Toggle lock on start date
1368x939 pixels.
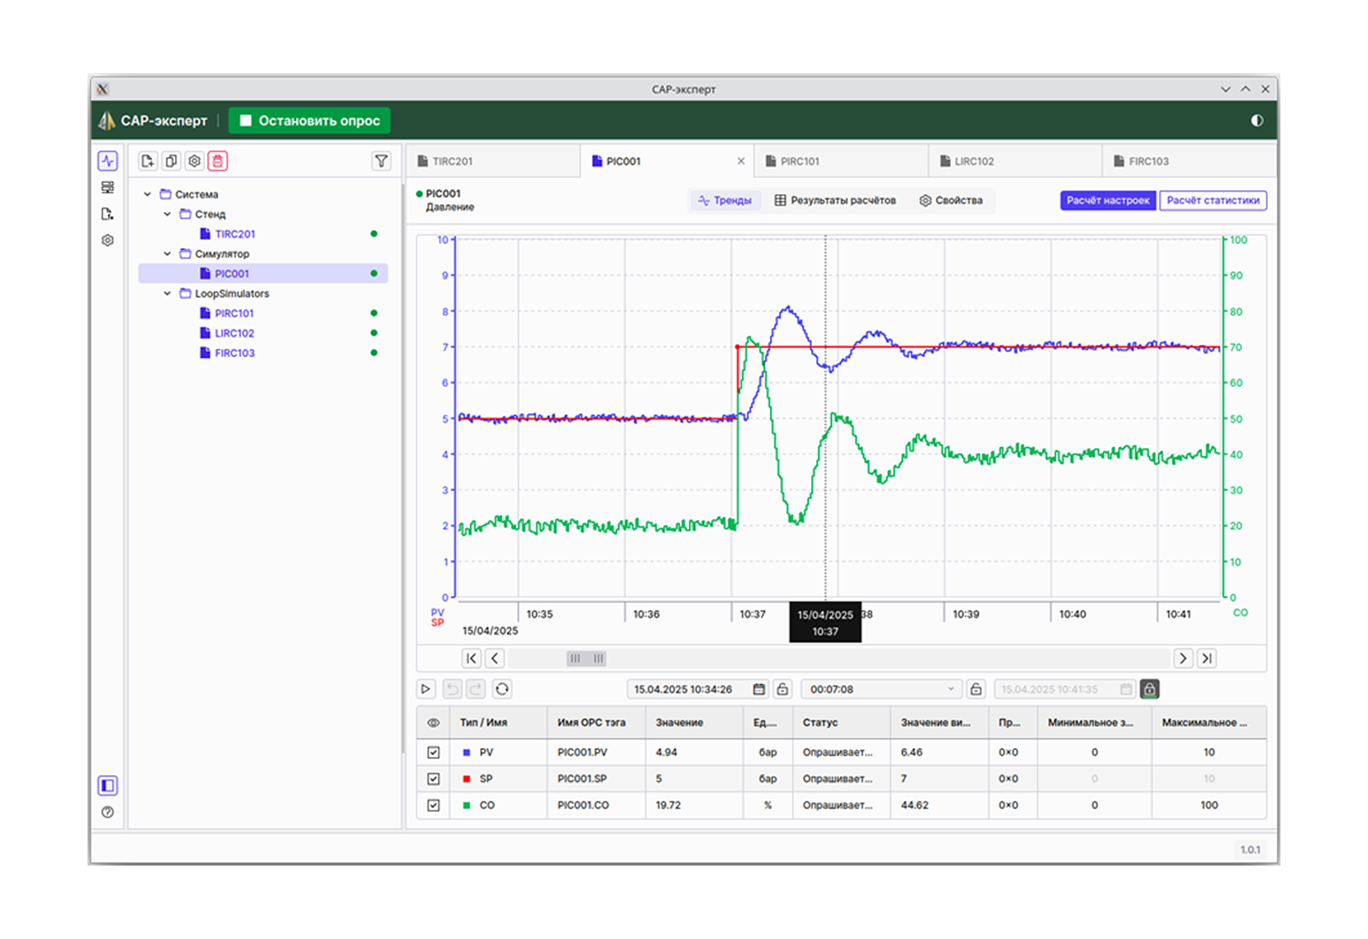(782, 689)
